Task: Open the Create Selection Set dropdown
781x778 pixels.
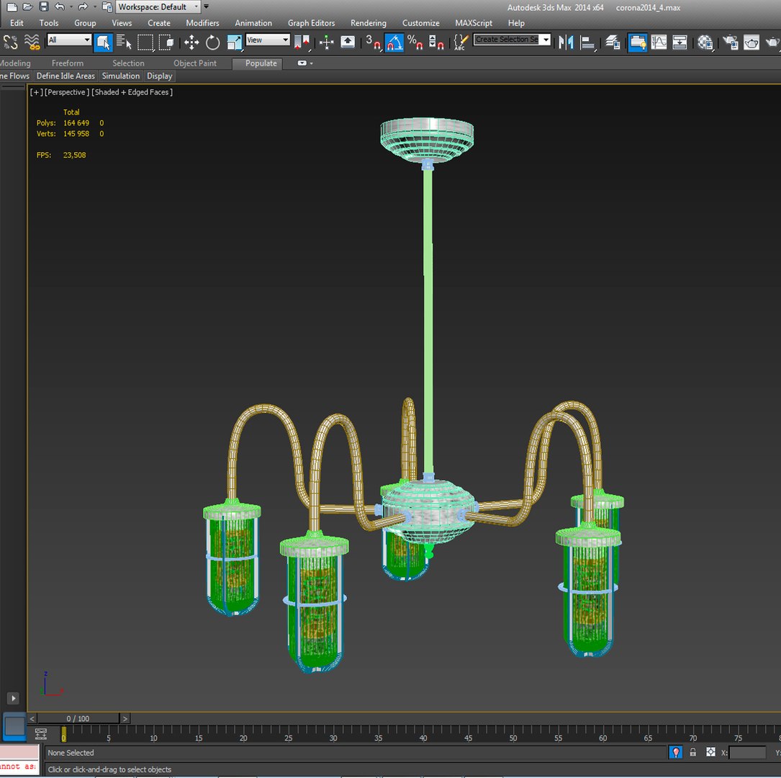Action: tap(512, 40)
